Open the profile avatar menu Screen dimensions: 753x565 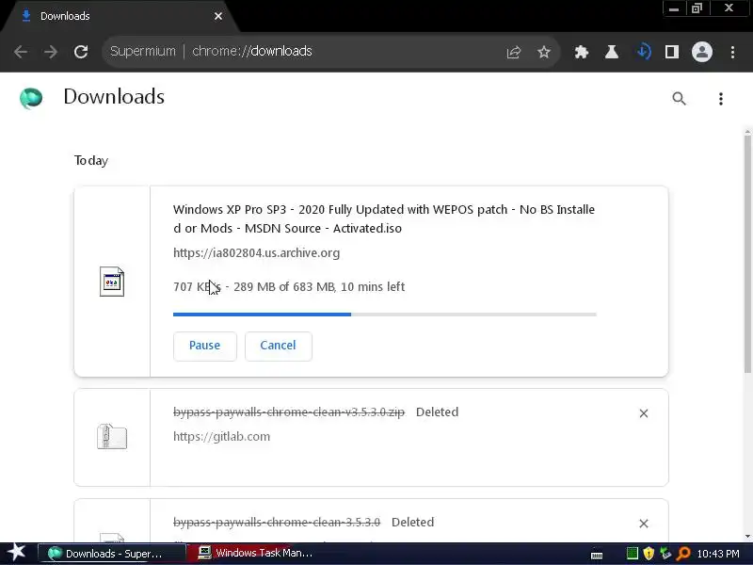[701, 52]
